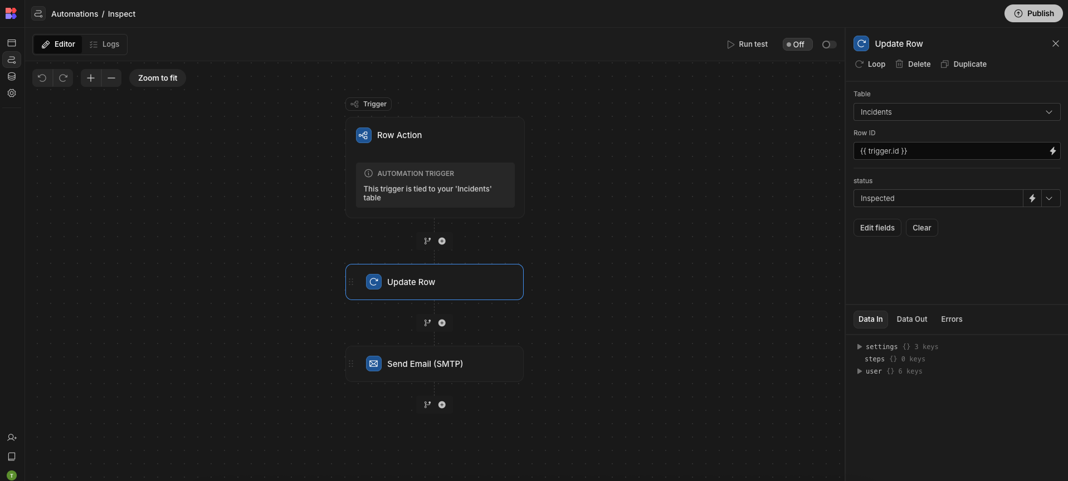Image resolution: width=1068 pixels, height=481 pixels.
Task: Select the Data In tab
Action: (x=870, y=319)
